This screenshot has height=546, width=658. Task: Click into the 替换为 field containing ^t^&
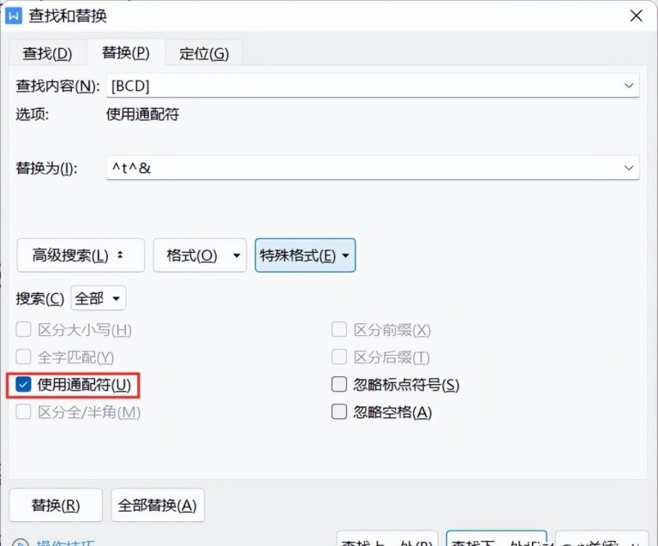(363, 168)
